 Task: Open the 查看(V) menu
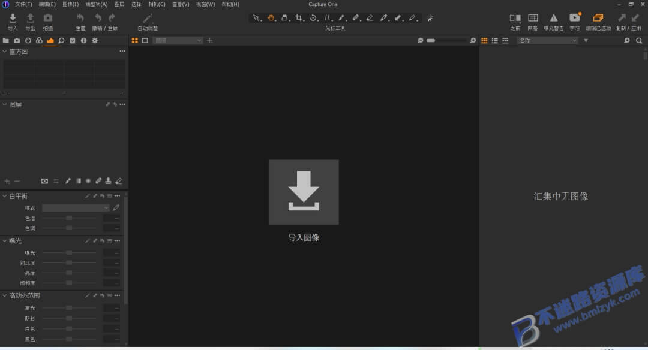pos(181,4)
